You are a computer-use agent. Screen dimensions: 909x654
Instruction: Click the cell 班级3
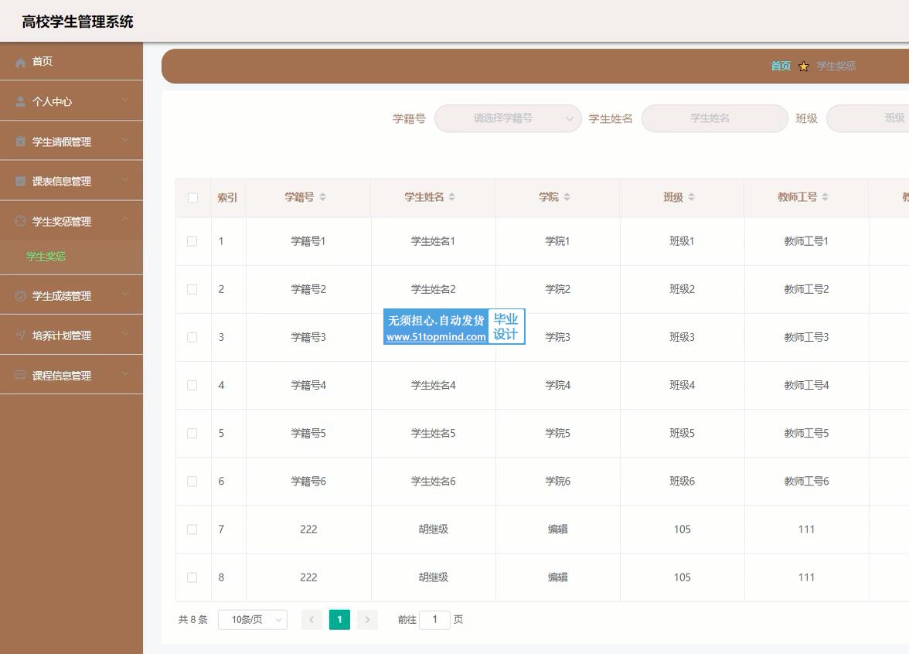point(683,337)
